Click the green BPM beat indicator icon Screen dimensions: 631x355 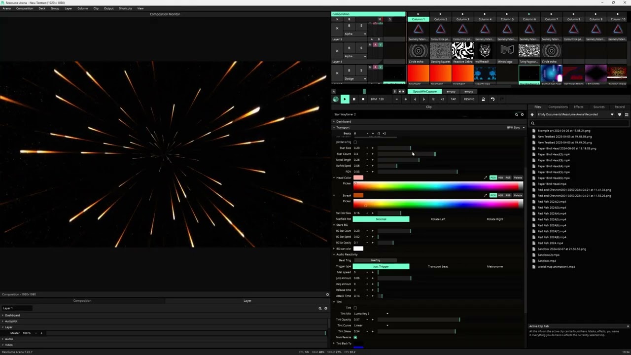[x=336, y=99]
